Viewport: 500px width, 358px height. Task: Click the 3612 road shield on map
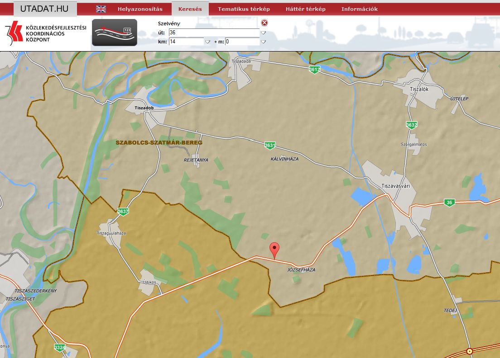(314, 69)
